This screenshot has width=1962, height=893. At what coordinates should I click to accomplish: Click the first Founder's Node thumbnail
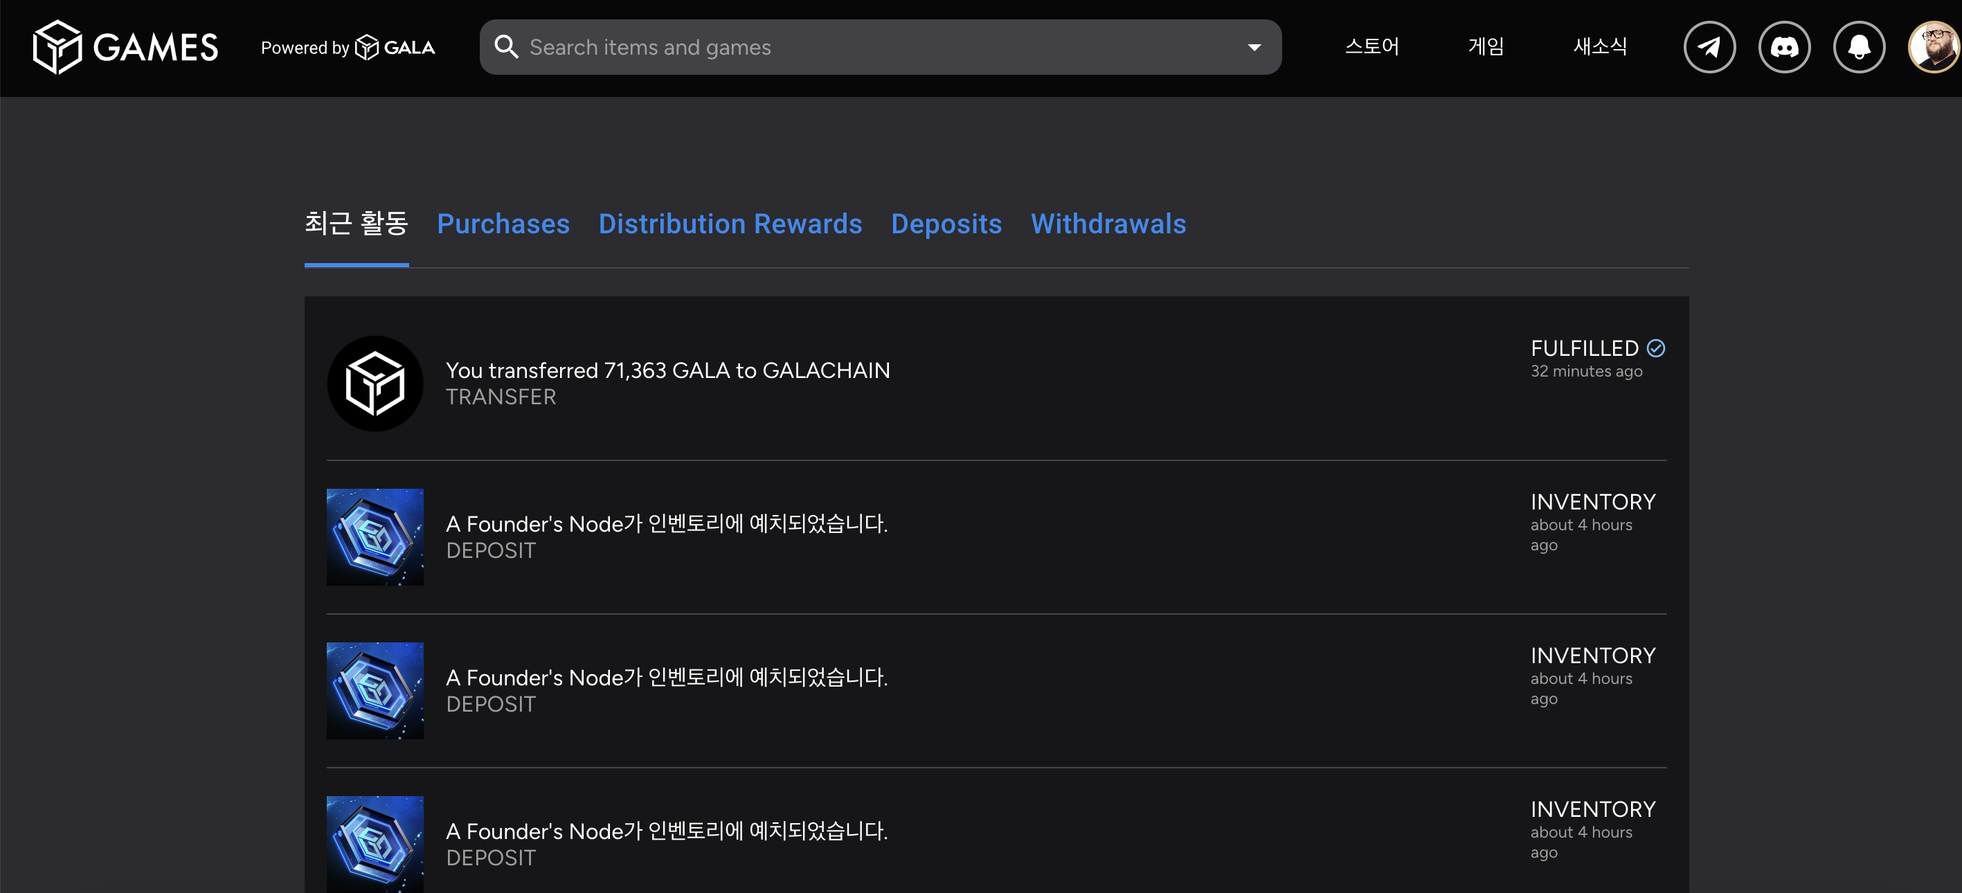(375, 536)
